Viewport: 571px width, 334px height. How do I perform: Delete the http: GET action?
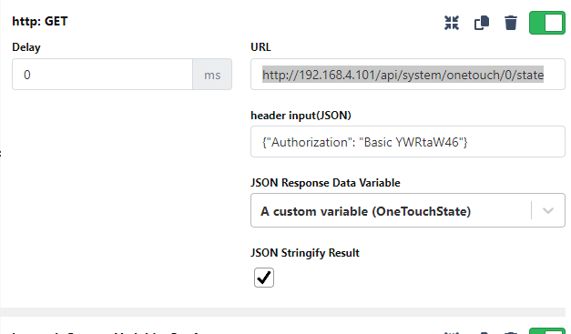[511, 23]
